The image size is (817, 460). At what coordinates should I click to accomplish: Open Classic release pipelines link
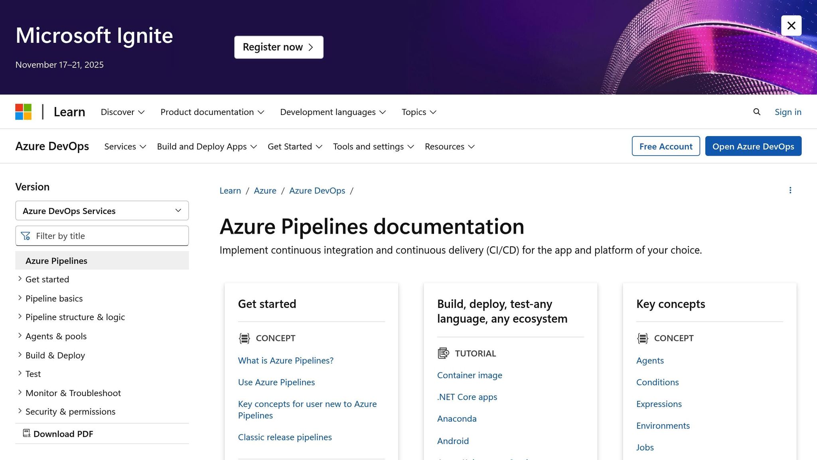pos(285,437)
